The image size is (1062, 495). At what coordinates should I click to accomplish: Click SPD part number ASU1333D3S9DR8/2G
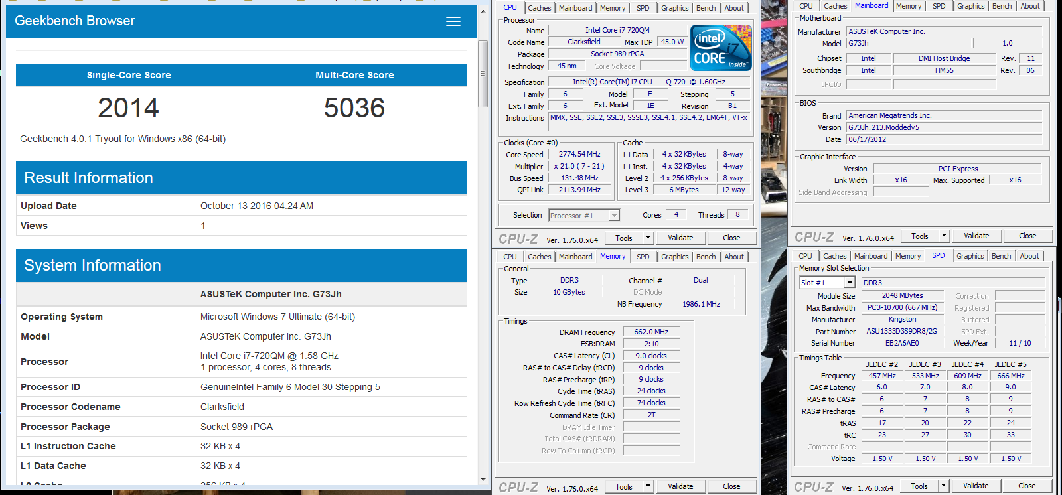(x=902, y=331)
